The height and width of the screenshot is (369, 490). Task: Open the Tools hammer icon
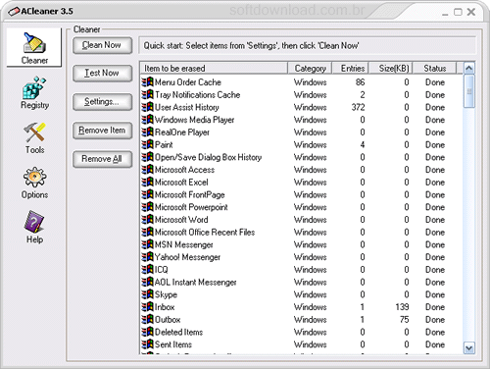(x=34, y=132)
